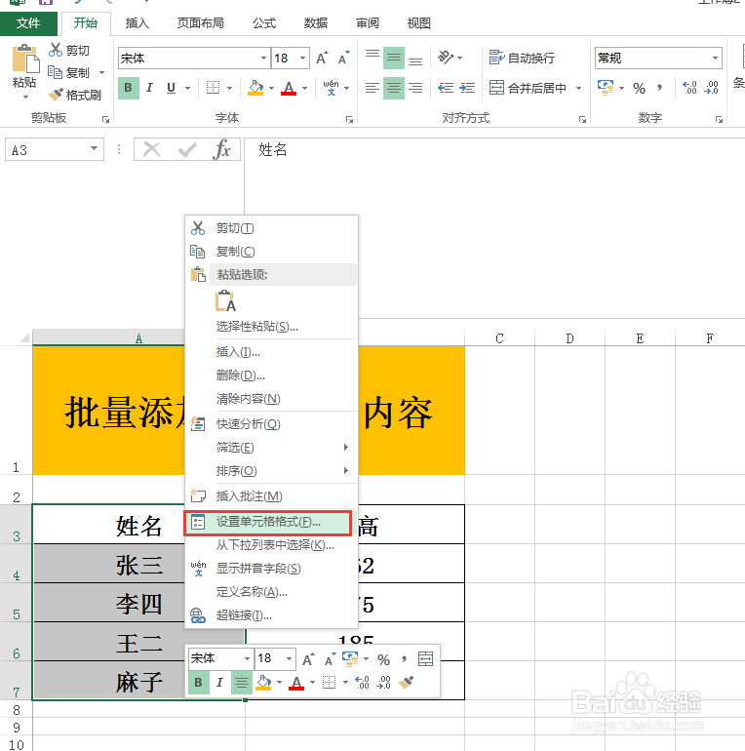Click the phonetic guide wén icon in ribbon
This screenshot has width=745, height=751.
[x=331, y=88]
